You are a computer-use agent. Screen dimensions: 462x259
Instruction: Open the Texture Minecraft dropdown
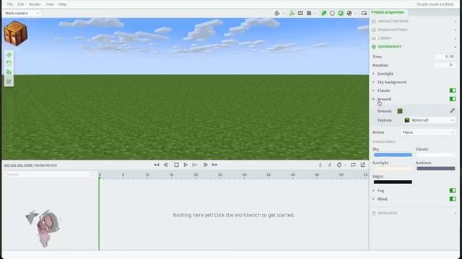tap(429, 120)
